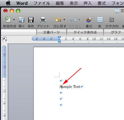Click the vertical ruler on the left

4,83
